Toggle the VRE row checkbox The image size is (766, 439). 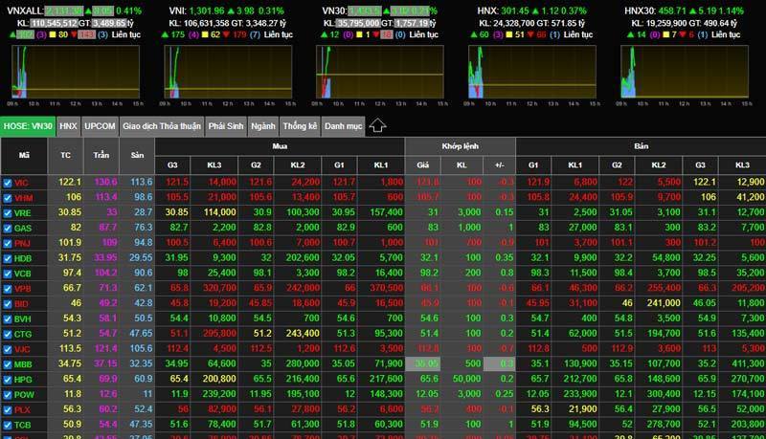(x=8, y=212)
